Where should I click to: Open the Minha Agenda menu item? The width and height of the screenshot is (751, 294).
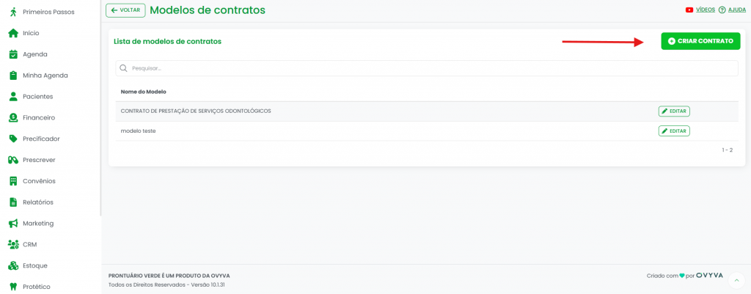pos(45,76)
